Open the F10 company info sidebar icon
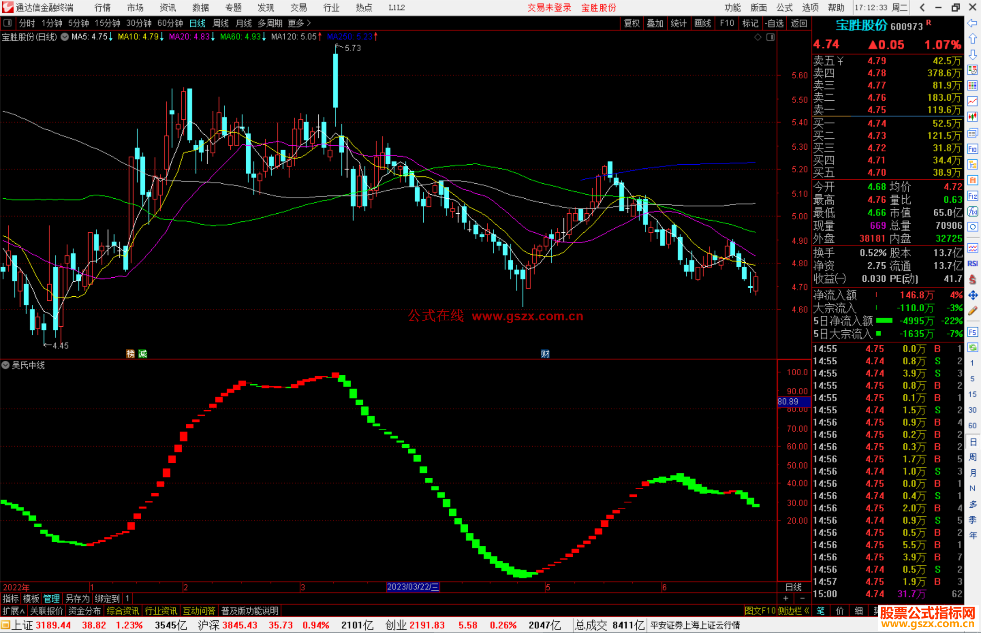The width and height of the screenshot is (981, 633). coord(972,149)
